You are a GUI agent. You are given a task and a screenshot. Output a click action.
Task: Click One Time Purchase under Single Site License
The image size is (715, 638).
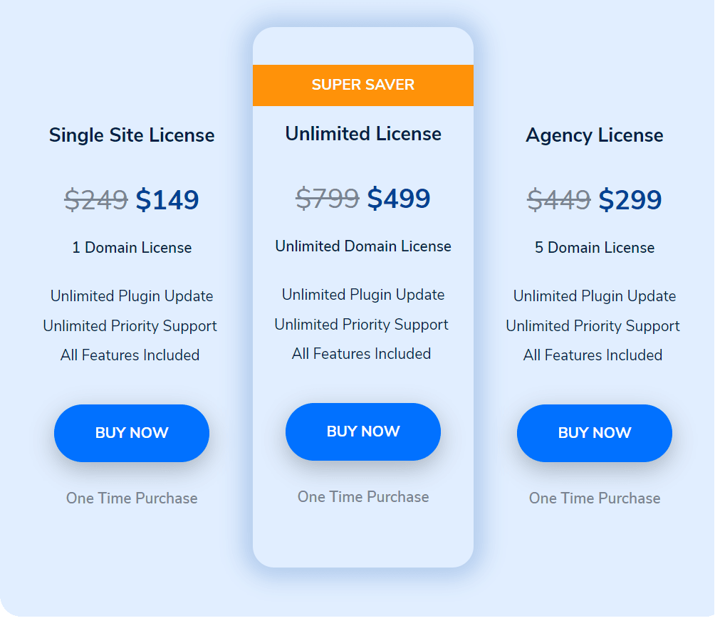pos(131,498)
